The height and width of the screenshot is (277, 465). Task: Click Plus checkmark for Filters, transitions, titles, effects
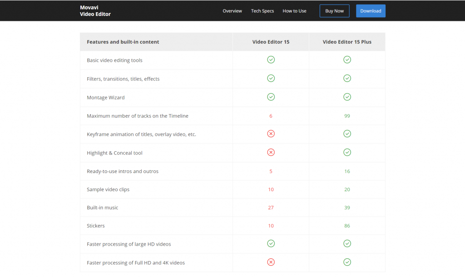tap(347, 79)
